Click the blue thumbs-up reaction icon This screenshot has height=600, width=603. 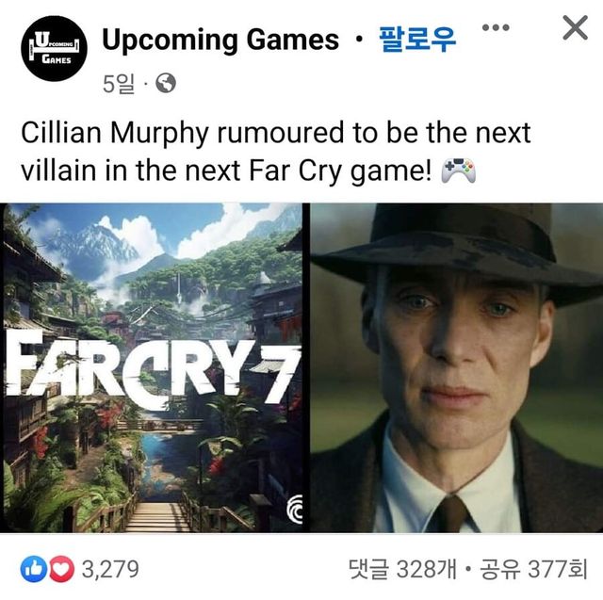coord(34,569)
